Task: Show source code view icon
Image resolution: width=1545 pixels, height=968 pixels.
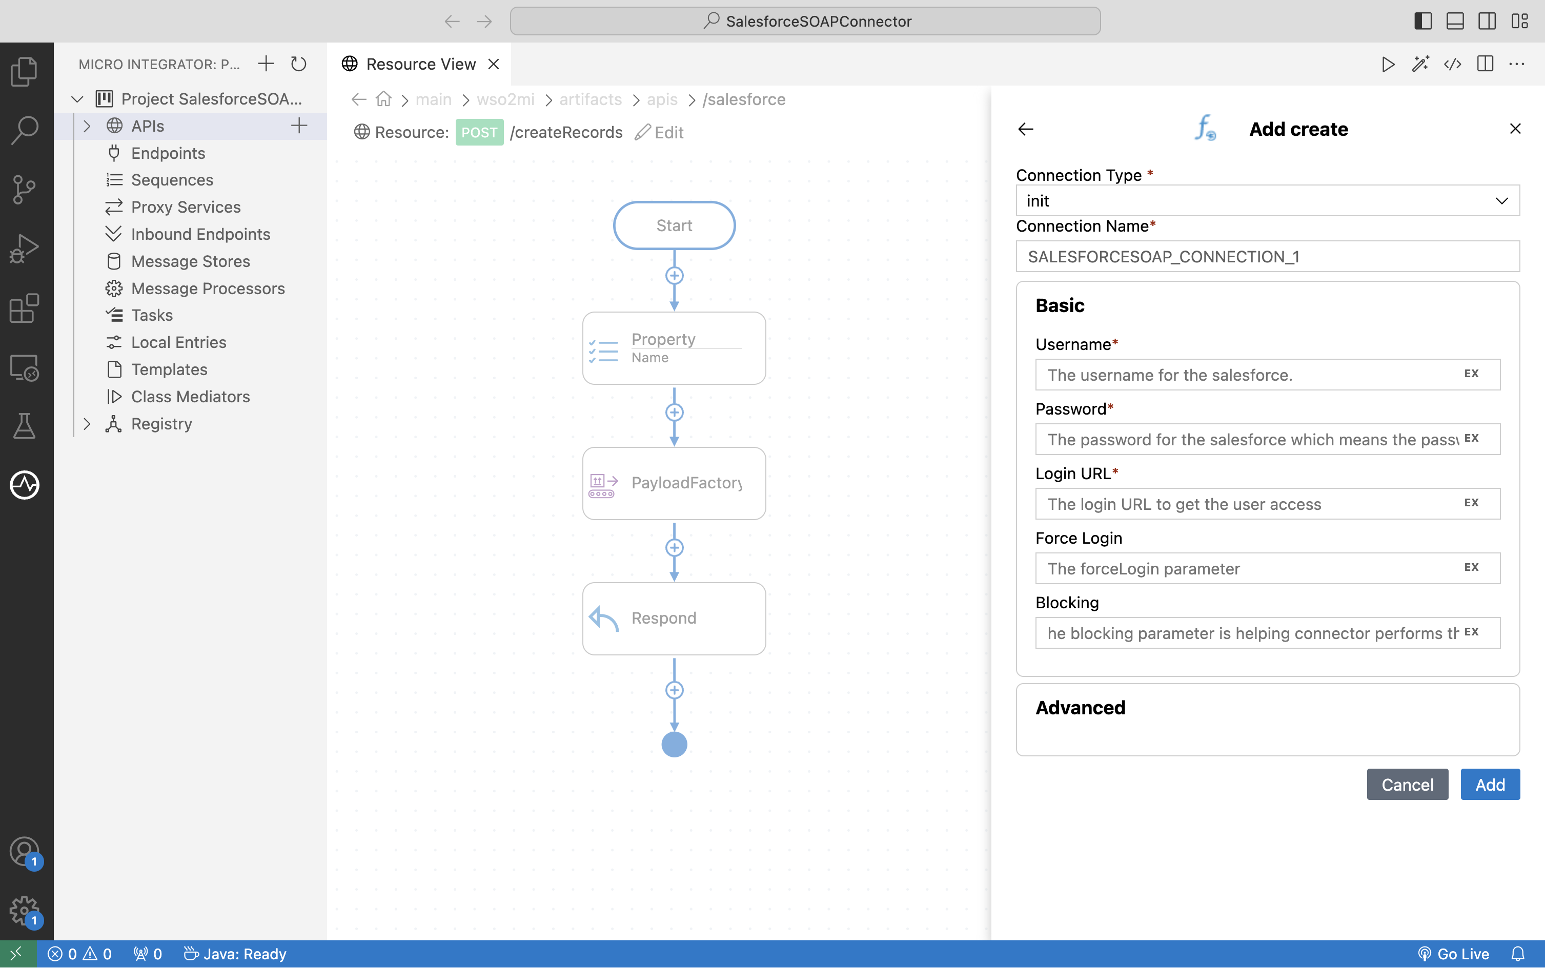Action: pos(1452,64)
